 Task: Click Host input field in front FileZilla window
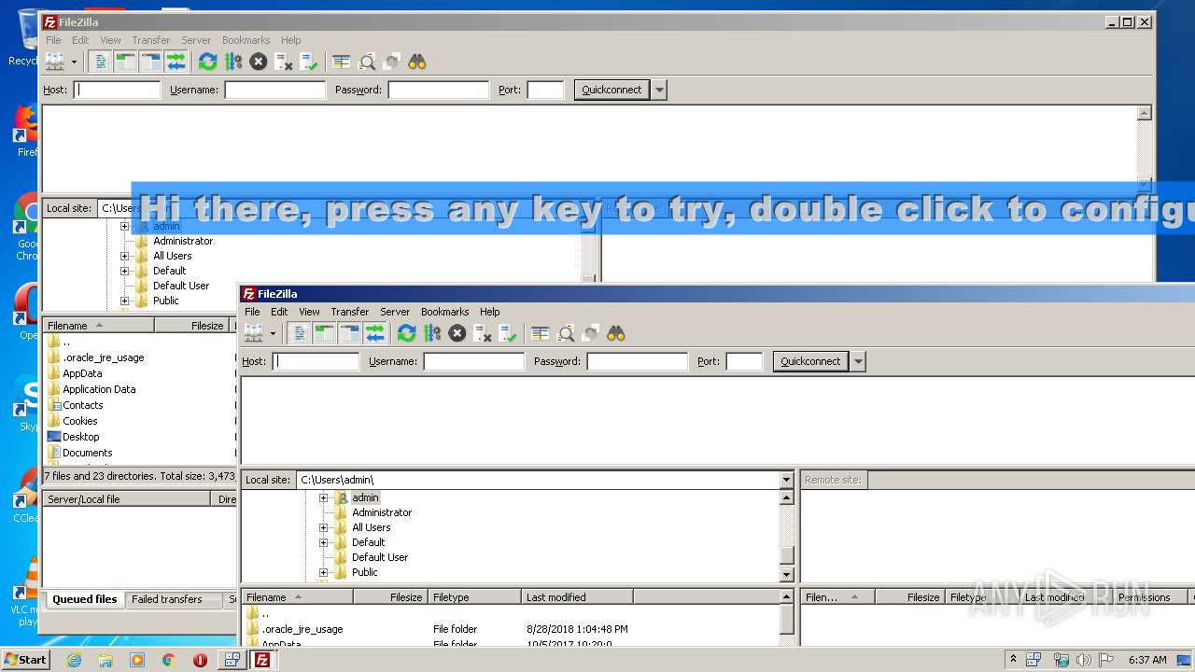tap(316, 361)
